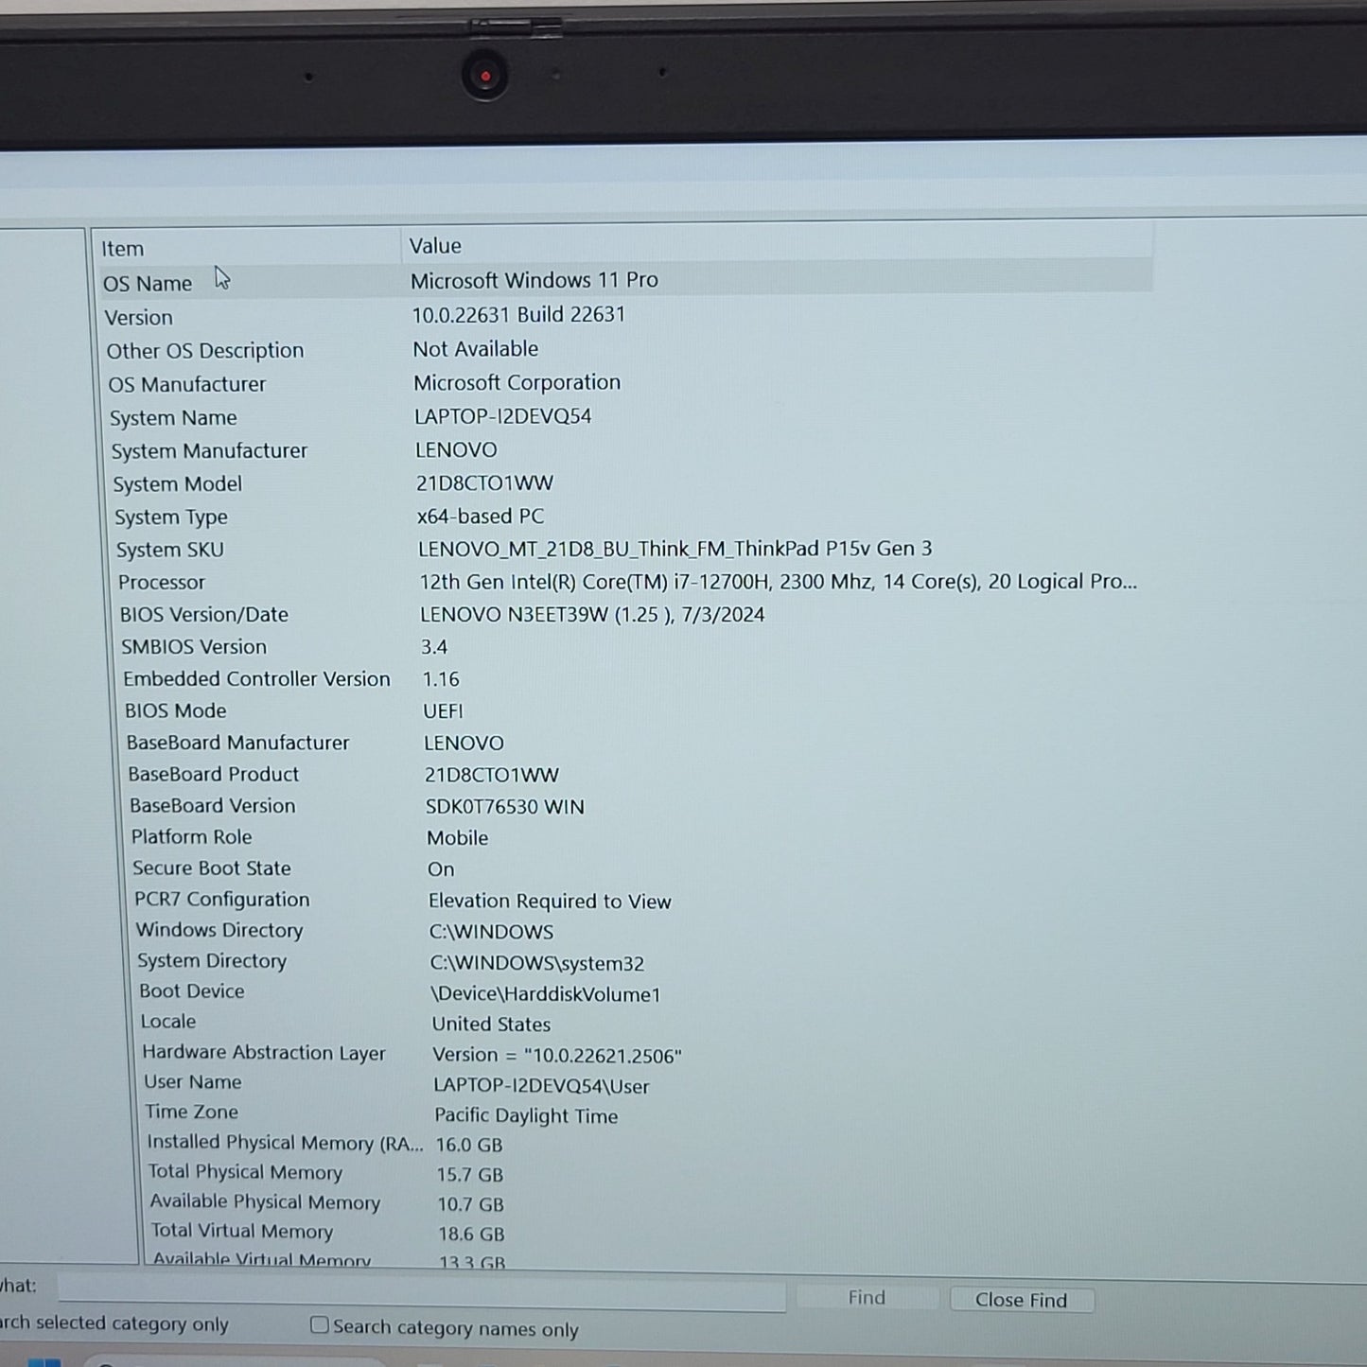Select Windows Directory row label

(219, 930)
